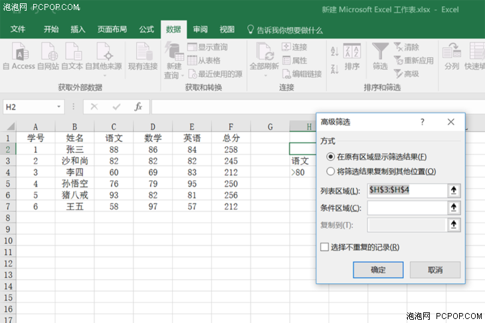Open 最近使用的源 recent sources
Screen dimensions: 485x323
(x=215, y=74)
